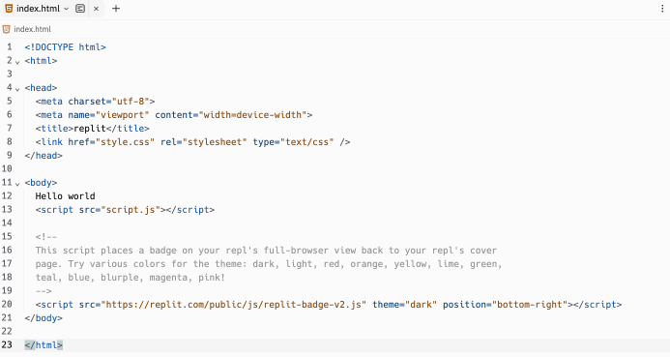
Task: Click line number 20 in the gutter
Action: pyautogui.click(x=7, y=304)
